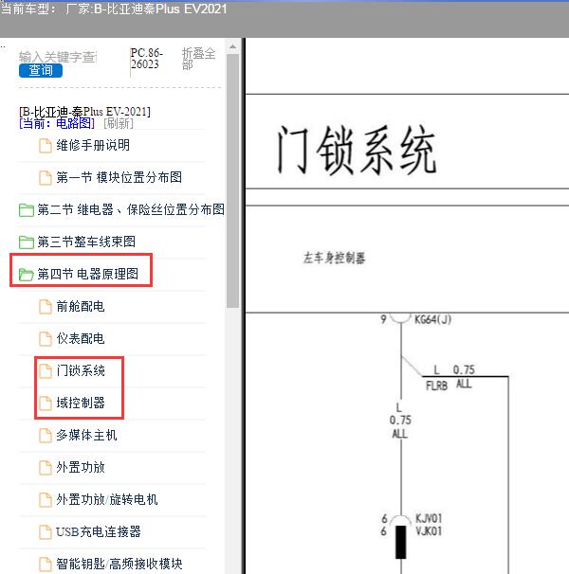Expand 第二节 继电器、保险丝位置分布图 folder
The image size is (569, 574).
(131, 209)
